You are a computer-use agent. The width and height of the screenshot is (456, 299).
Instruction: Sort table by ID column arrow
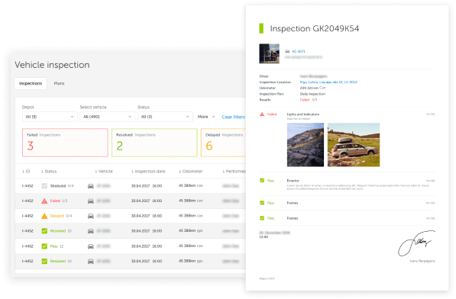point(24,172)
